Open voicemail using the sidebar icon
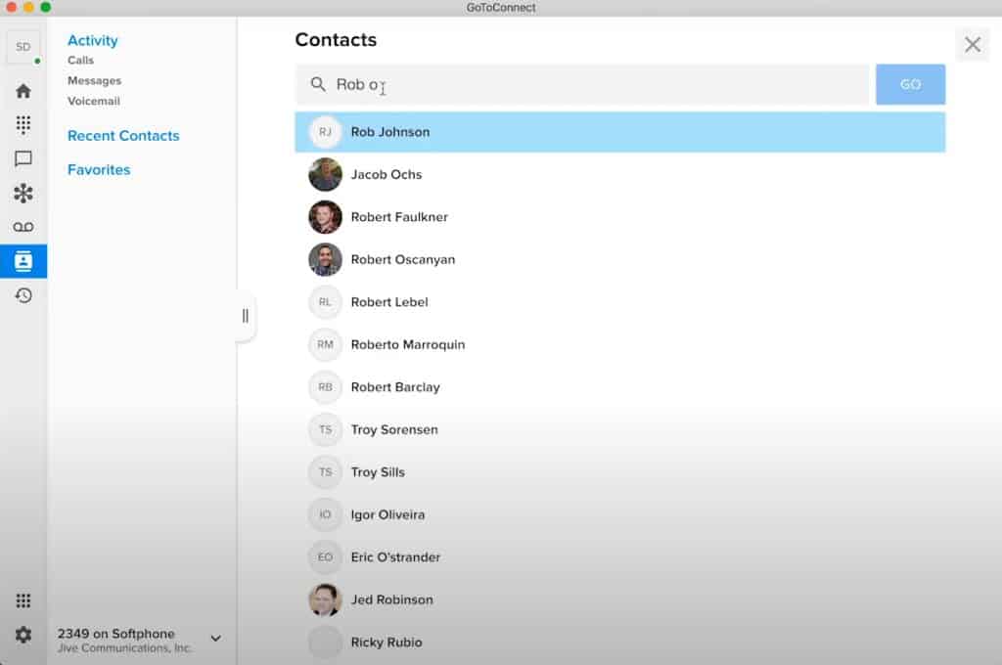Viewport: 1002px width, 665px height. tap(23, 227)
